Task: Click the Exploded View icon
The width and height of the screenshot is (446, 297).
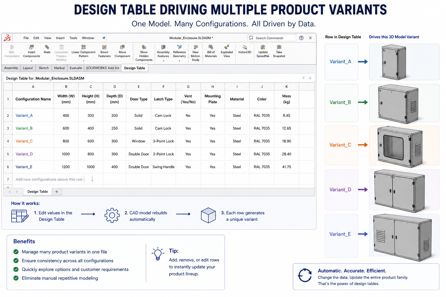Action: tap(227, 47)
